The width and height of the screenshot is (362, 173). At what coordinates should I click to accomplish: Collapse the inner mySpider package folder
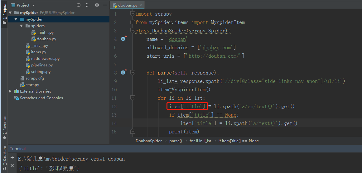[16, 19]
